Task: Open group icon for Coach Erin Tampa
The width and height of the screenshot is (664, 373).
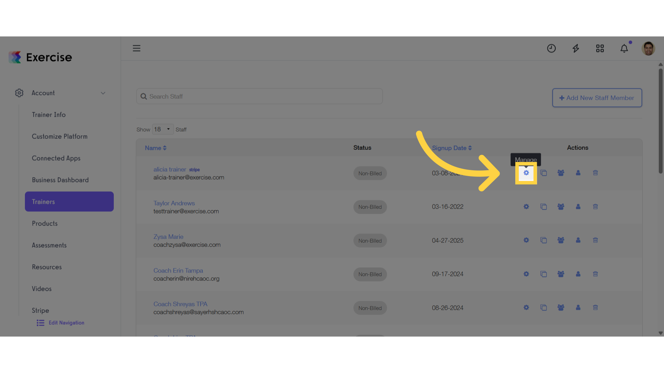Action: (561, 274)
